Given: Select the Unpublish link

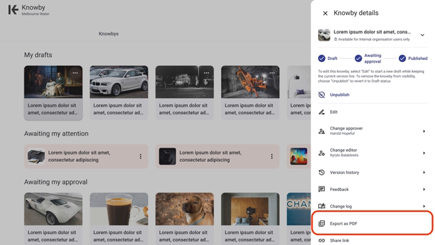Looking at the screenshot, I should point(340,95).
